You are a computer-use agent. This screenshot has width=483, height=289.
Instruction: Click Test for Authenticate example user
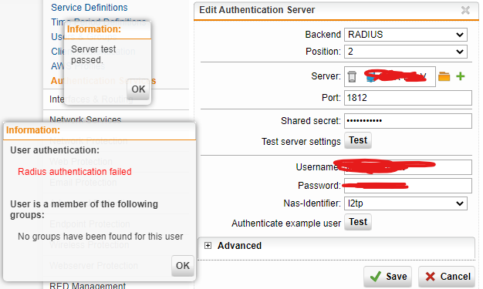(x=358, y=222)
